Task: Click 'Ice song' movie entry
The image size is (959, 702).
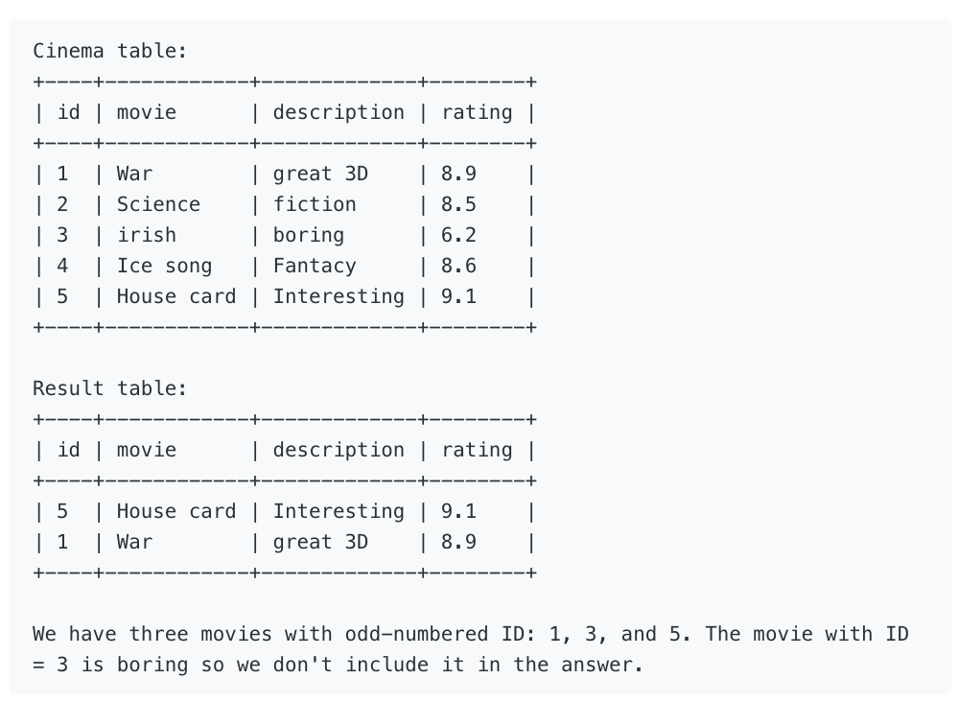Action: (x=165, y=266)
